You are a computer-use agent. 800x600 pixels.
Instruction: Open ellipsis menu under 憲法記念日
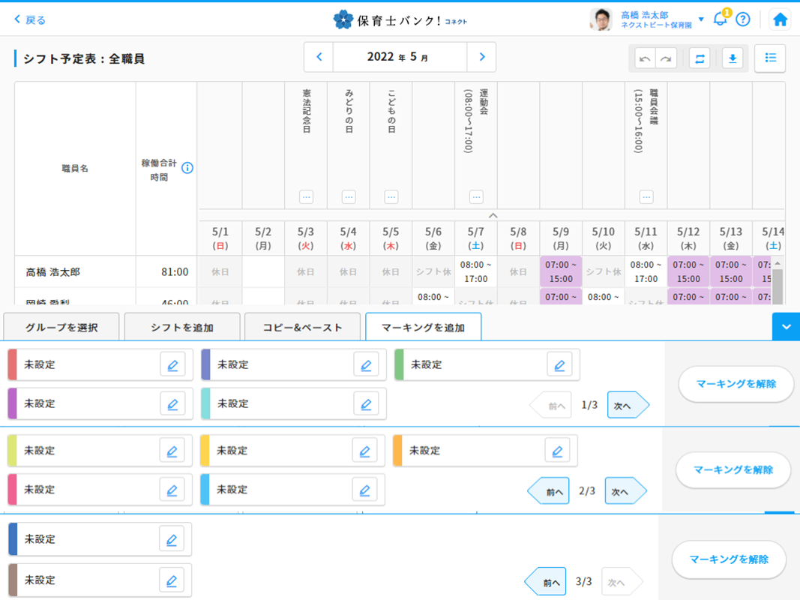tap(306, 197)
